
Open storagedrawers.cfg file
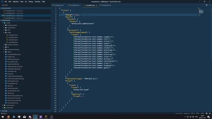(13, 91)
